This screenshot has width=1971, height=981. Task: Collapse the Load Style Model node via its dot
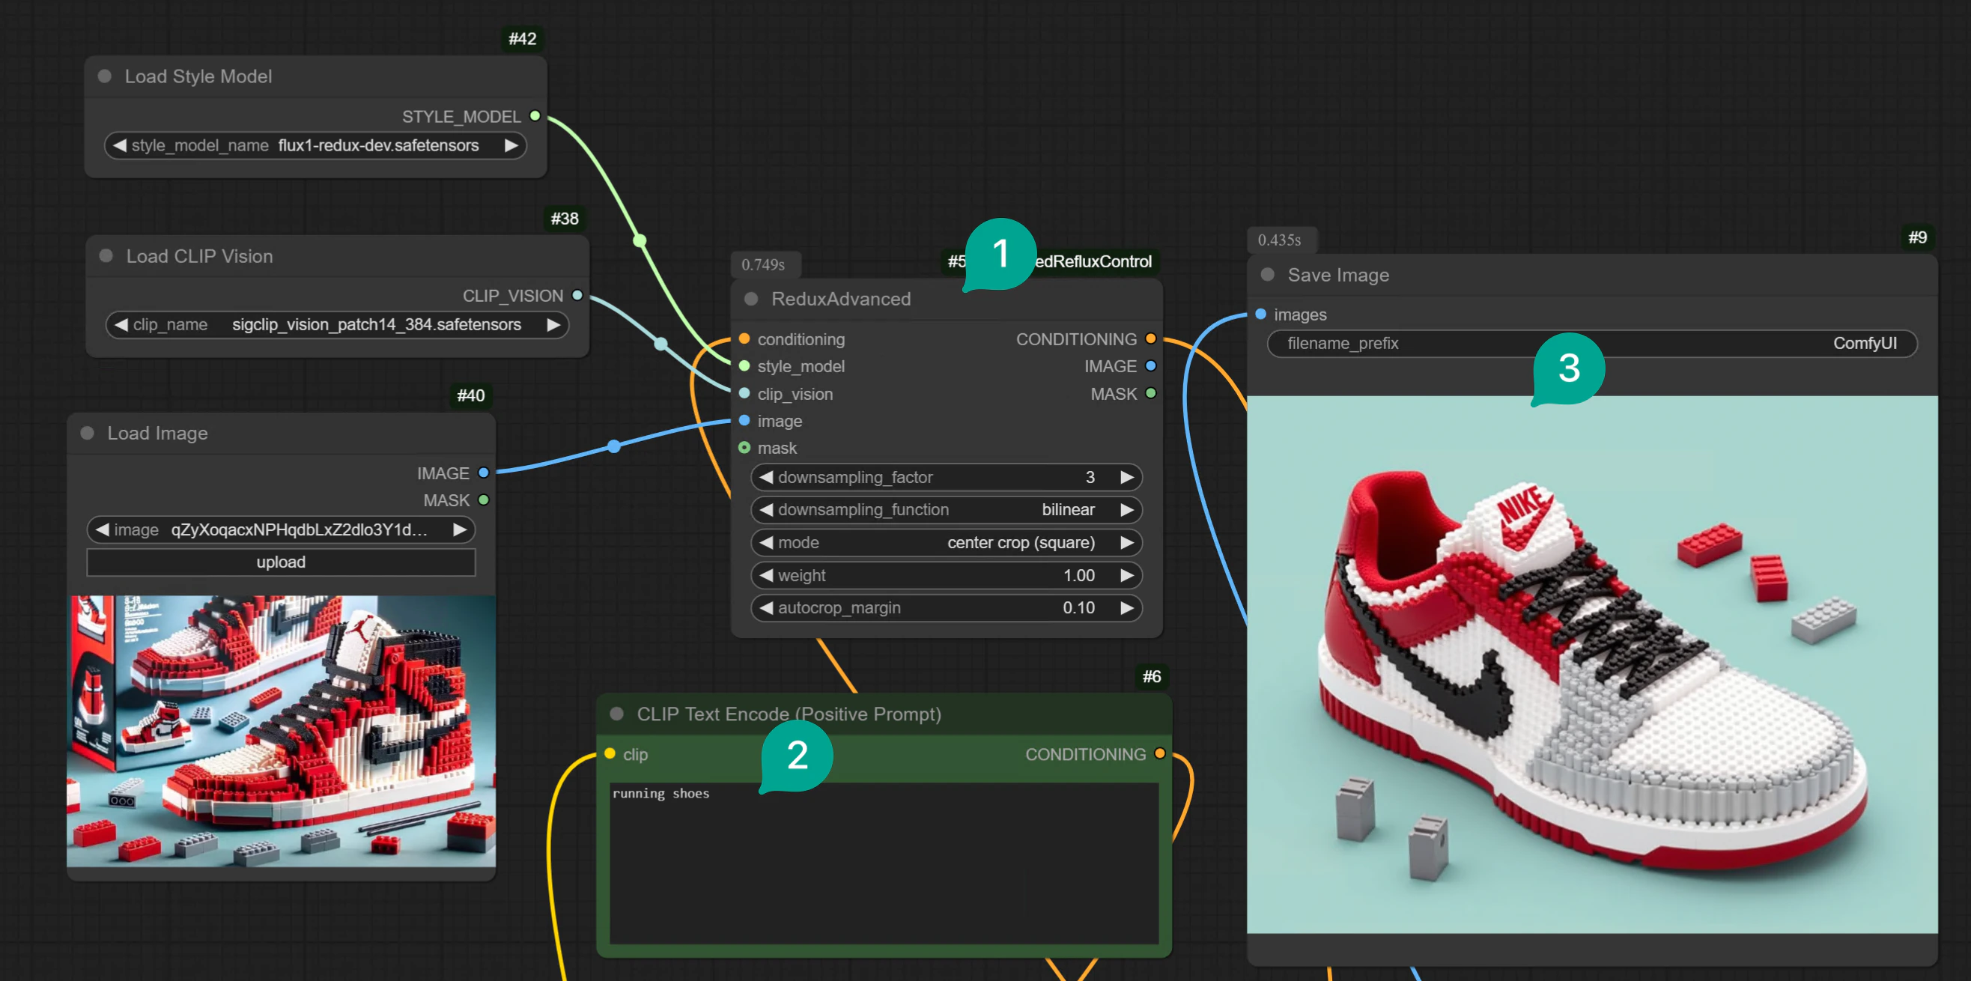click(x=104, y=76)
